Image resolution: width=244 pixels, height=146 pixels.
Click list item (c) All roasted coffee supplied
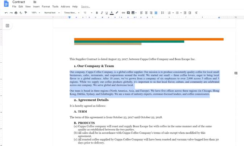pos(146,141)
